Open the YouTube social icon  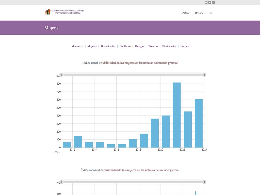(213, 2)
